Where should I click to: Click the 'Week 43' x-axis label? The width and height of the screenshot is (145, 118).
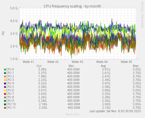[77, 62]
